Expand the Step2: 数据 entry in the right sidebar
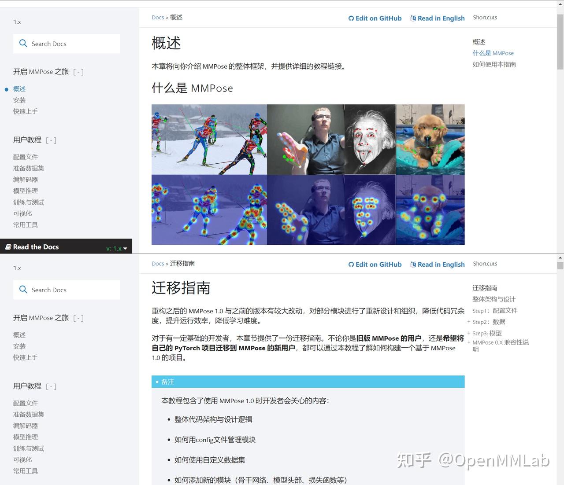Viewport: 564px width, 485px height. coord(468,322)
